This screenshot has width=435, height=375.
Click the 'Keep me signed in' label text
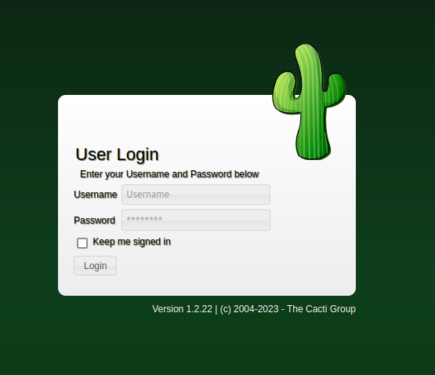[132, 242]
